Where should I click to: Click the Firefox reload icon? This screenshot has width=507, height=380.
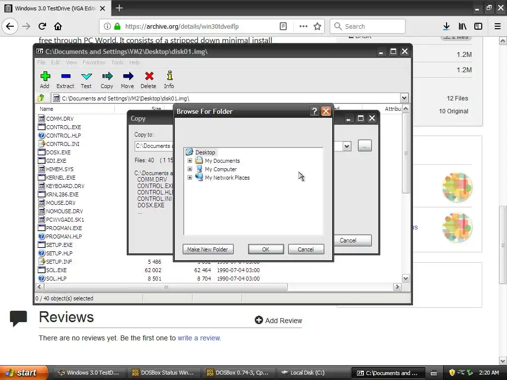click(42, 26)
